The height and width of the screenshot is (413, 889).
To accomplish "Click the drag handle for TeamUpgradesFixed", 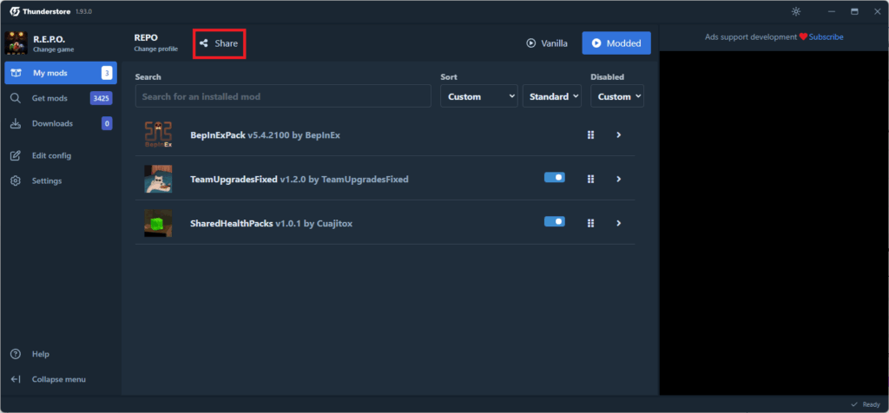I will pos(590,179).
